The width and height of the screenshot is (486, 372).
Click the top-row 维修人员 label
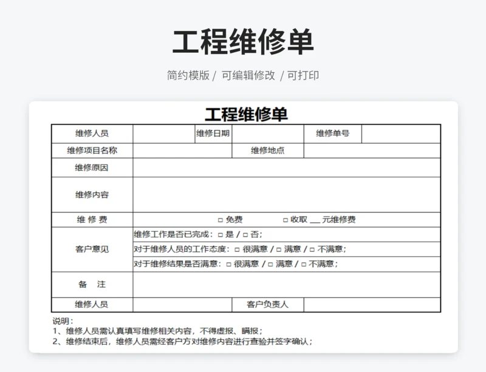pos(92,134)
